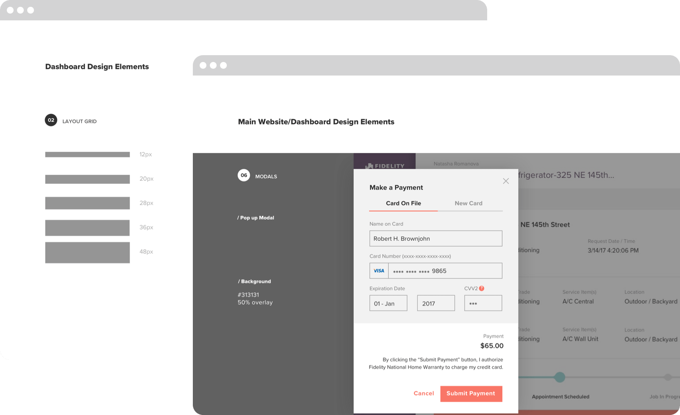This screenshot has height=415, width=680.
Task: Switch to the New Card tab
Action: point(468,203)
